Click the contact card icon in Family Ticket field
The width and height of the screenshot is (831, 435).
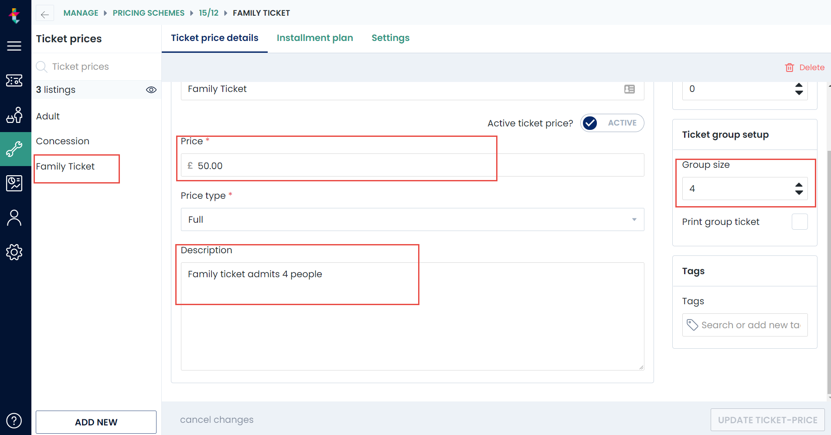click(629, 89)
